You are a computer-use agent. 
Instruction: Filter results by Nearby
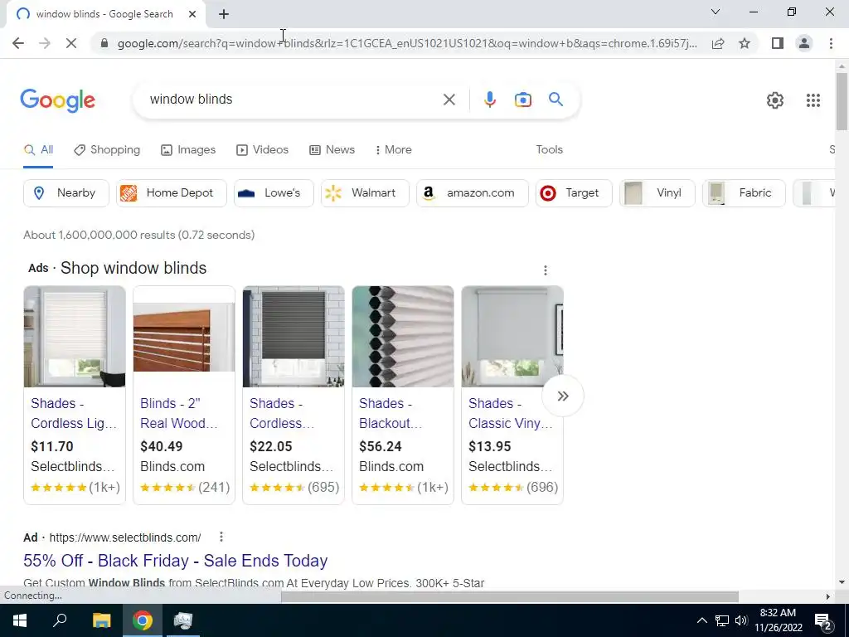coord(66,193)
